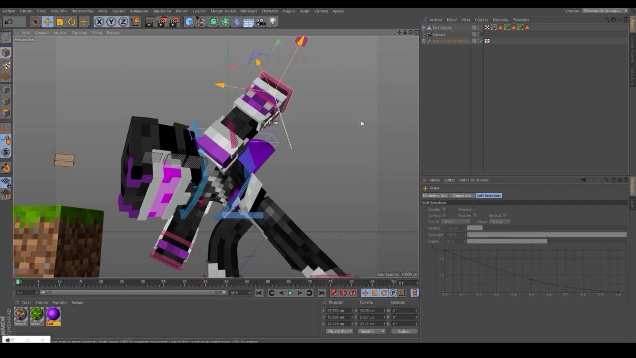Toggle visibility dots of Dirt (Grass)
636x358 pixels.
pos(479,28)
